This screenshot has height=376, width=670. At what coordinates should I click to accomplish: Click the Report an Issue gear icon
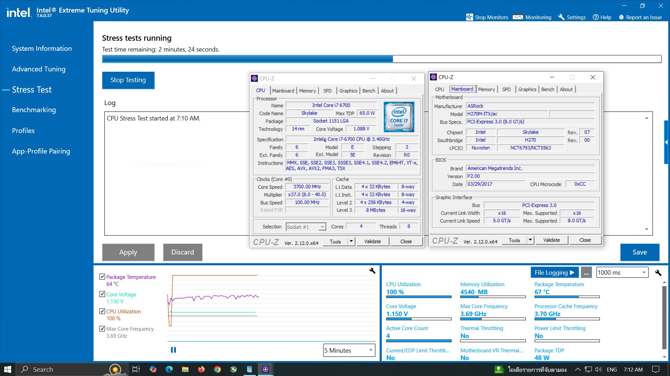pyautogui.click(x=621, y=17)
